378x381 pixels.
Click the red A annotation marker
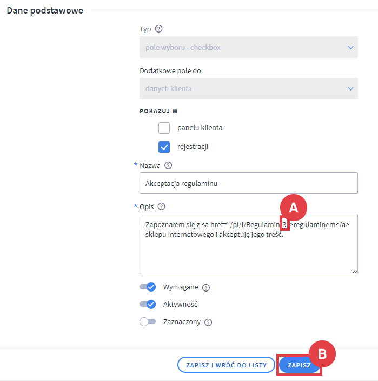point(294,207)
